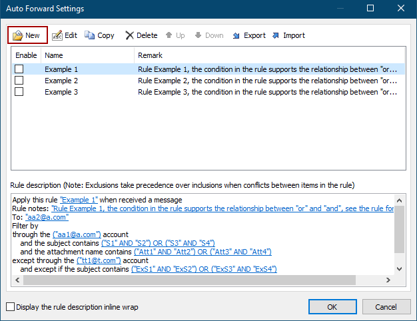Image resolution: width=417 pixels, height=321 pixels.
Task: Click the Copy rule icon
Action: (90, 35)
